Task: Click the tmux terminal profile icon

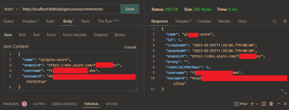Action: tap(236, 104)
